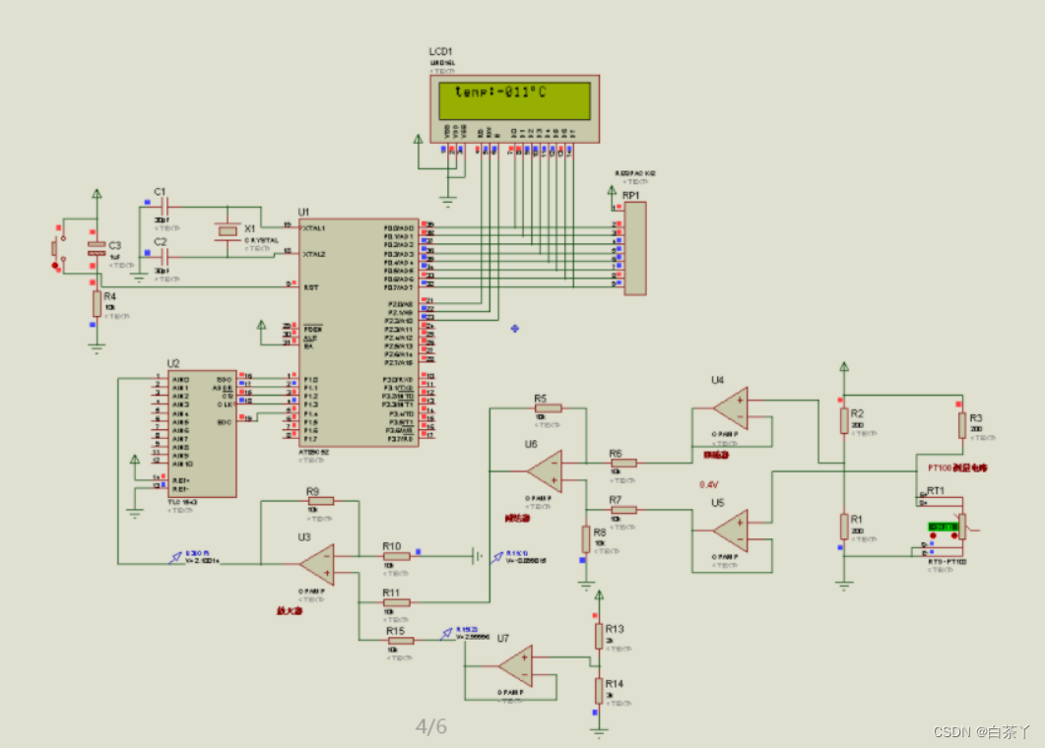Select the TLC1543 ADC chip U2

[202, 434]
